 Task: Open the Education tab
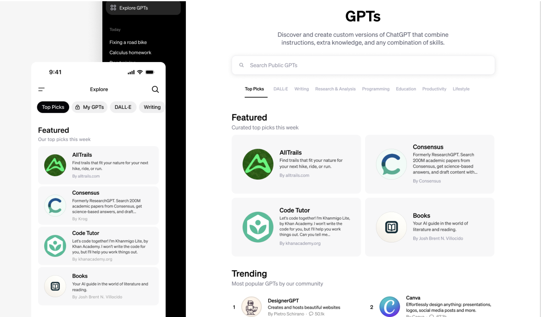[x=406, y=89]
